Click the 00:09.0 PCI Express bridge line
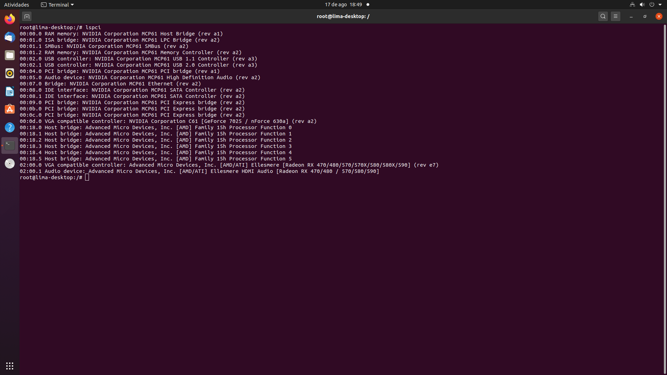This screenshot has height=375, width=667. tap(132, 102)
